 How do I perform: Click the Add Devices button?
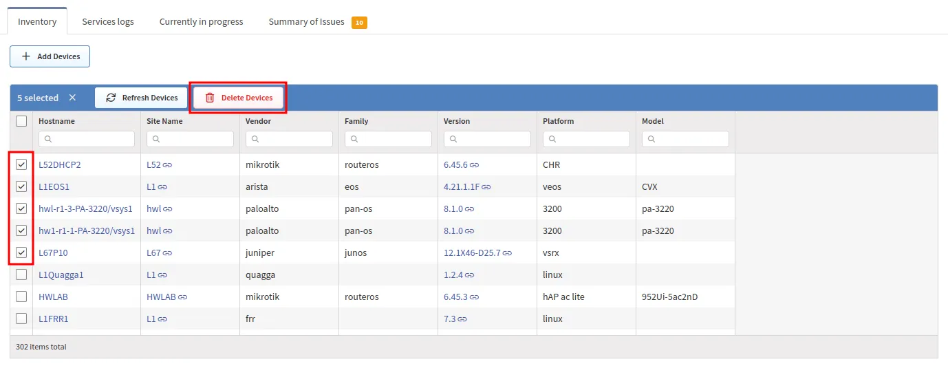pos(50,56)
